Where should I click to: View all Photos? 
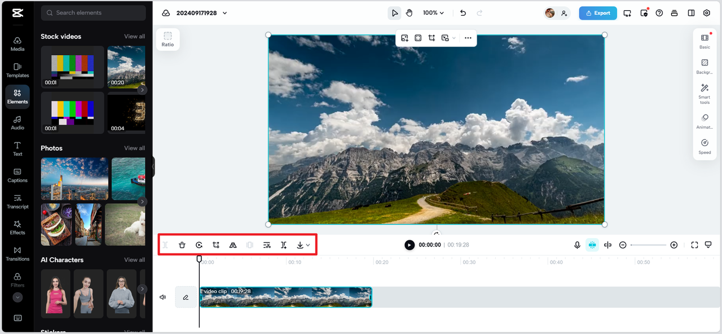pyautogui.click(x=134, y=148)
